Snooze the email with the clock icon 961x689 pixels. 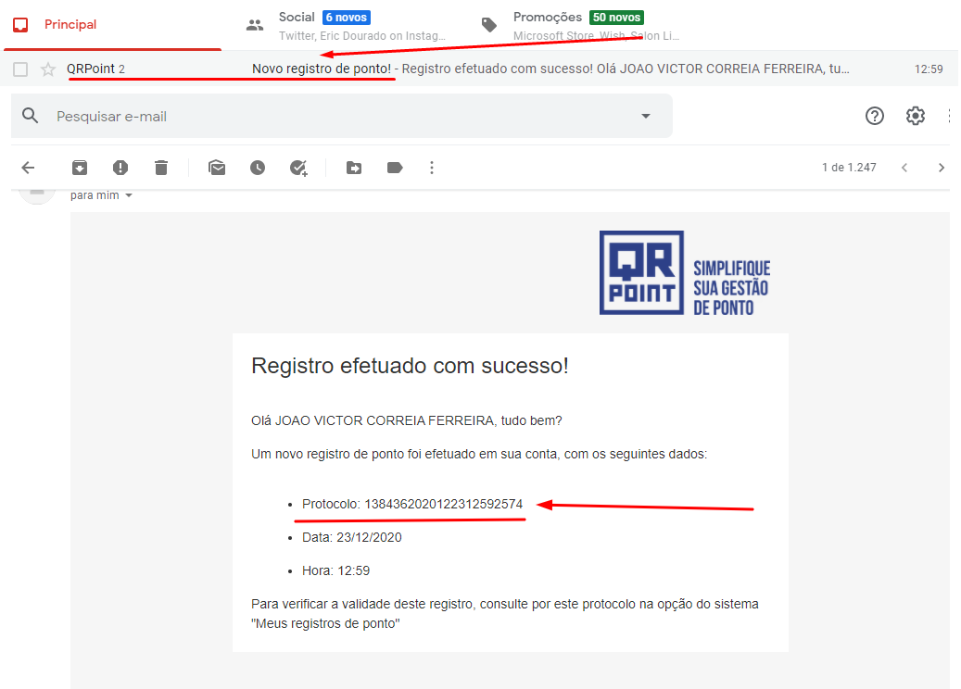click(x=258, y=168)
